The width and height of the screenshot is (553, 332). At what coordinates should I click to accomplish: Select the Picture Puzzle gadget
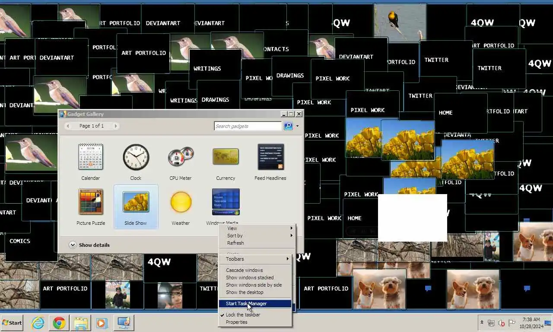(x=91, y=207)
